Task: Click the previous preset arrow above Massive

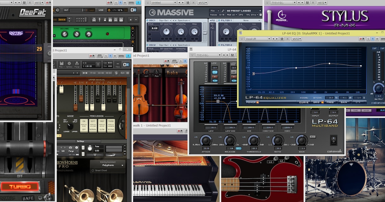Action: click(179, 3)
